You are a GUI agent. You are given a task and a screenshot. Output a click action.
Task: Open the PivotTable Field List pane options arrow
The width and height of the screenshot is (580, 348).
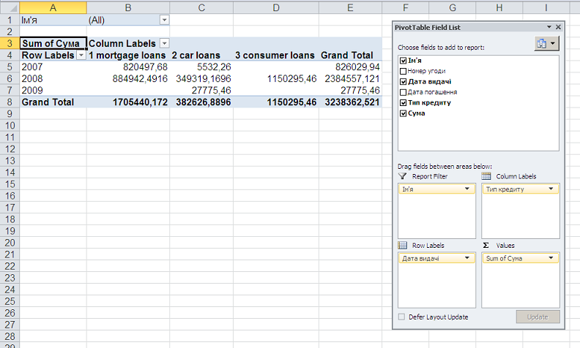(549, 27)
